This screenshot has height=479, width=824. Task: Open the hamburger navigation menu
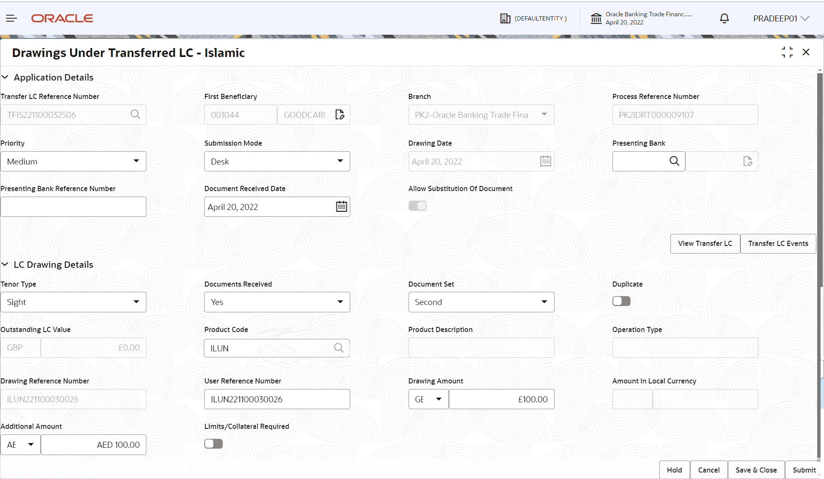(x=12, y=18)
